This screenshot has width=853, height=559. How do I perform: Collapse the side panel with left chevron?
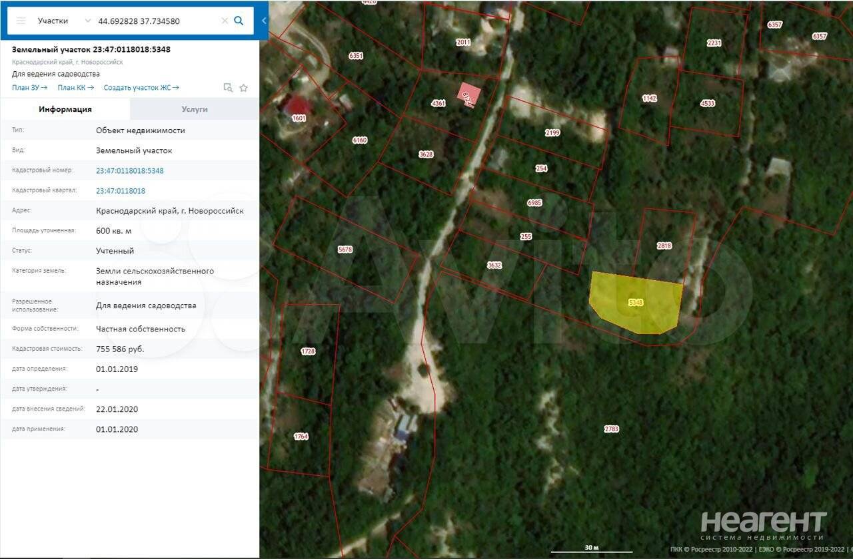pyautogui.click(x=264, y=21)
